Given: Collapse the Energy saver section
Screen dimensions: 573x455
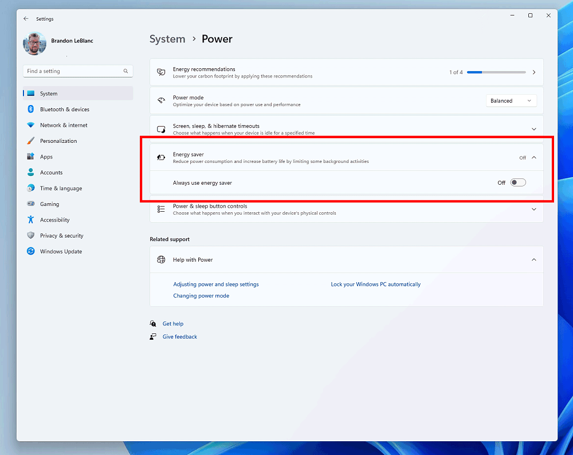Looking at the screenshot, I should pos(533,157).
